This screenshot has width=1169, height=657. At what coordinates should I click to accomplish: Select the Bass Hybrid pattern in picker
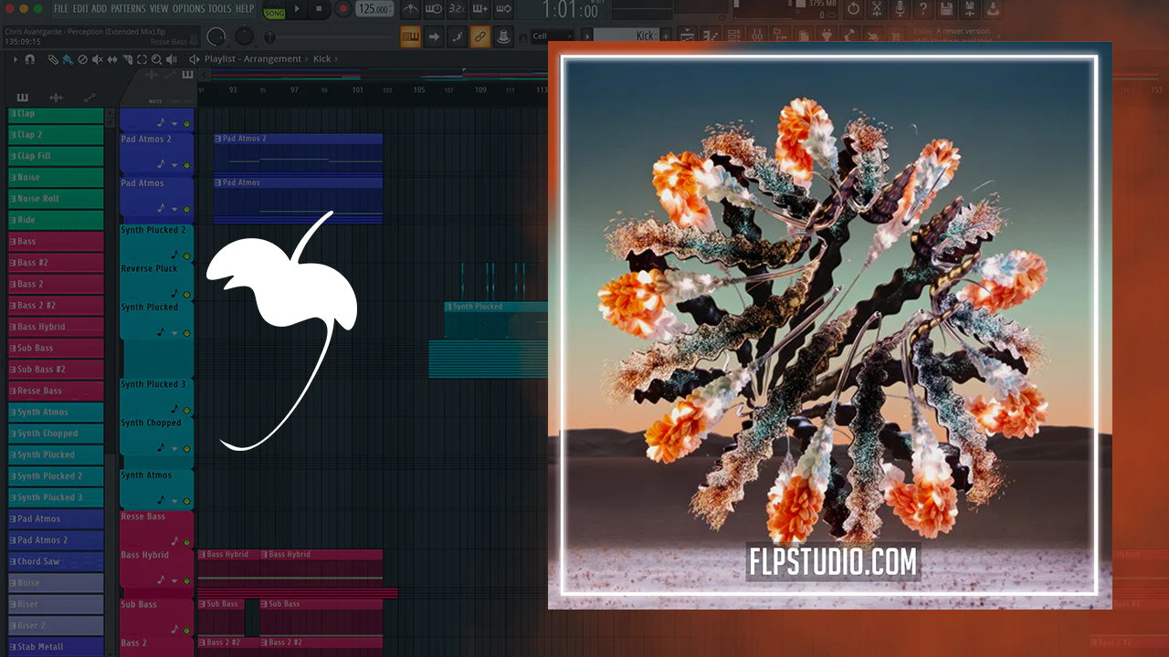56,327
